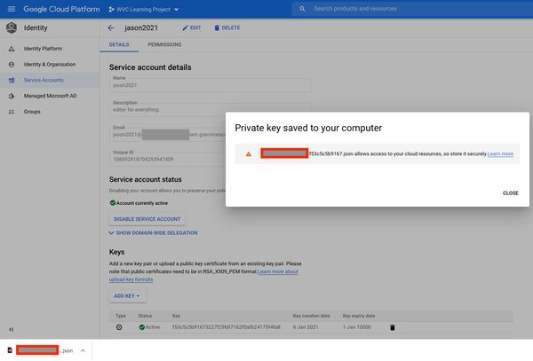Click the Identity & Organisation sidebar icon
The image size is (533, 361).
pos(12,65)
